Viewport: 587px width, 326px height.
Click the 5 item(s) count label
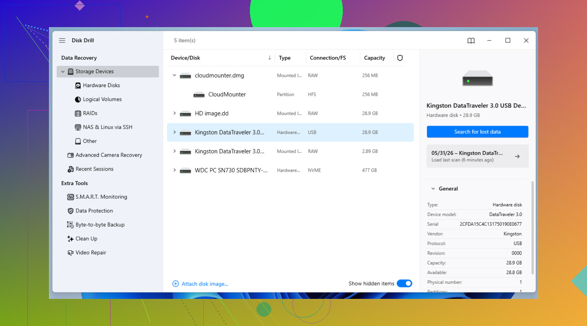(x=185, y=41)
